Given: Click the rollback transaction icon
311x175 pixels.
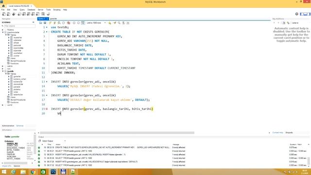Looking at the screenshot, I should click(78, 23).
